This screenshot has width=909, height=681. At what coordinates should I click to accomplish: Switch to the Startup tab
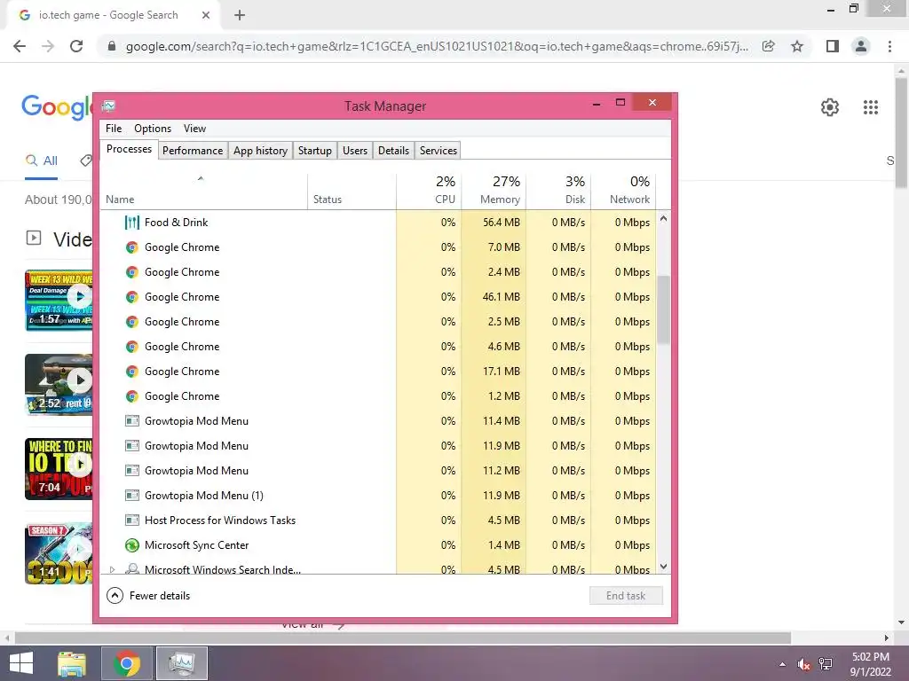pyautogui.click(x=315, y=151)
